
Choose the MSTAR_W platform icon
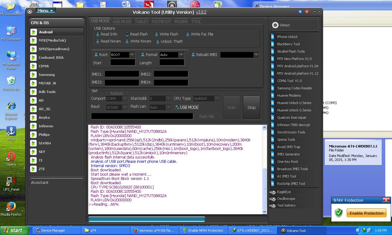[33, 83]
